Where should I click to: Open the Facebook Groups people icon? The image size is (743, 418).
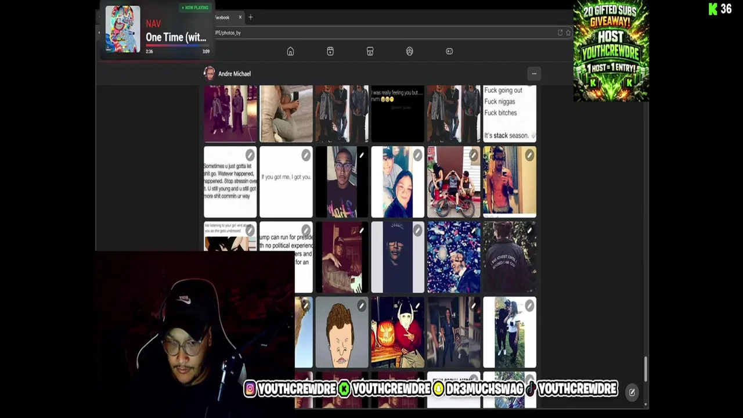tap(409, 51)
